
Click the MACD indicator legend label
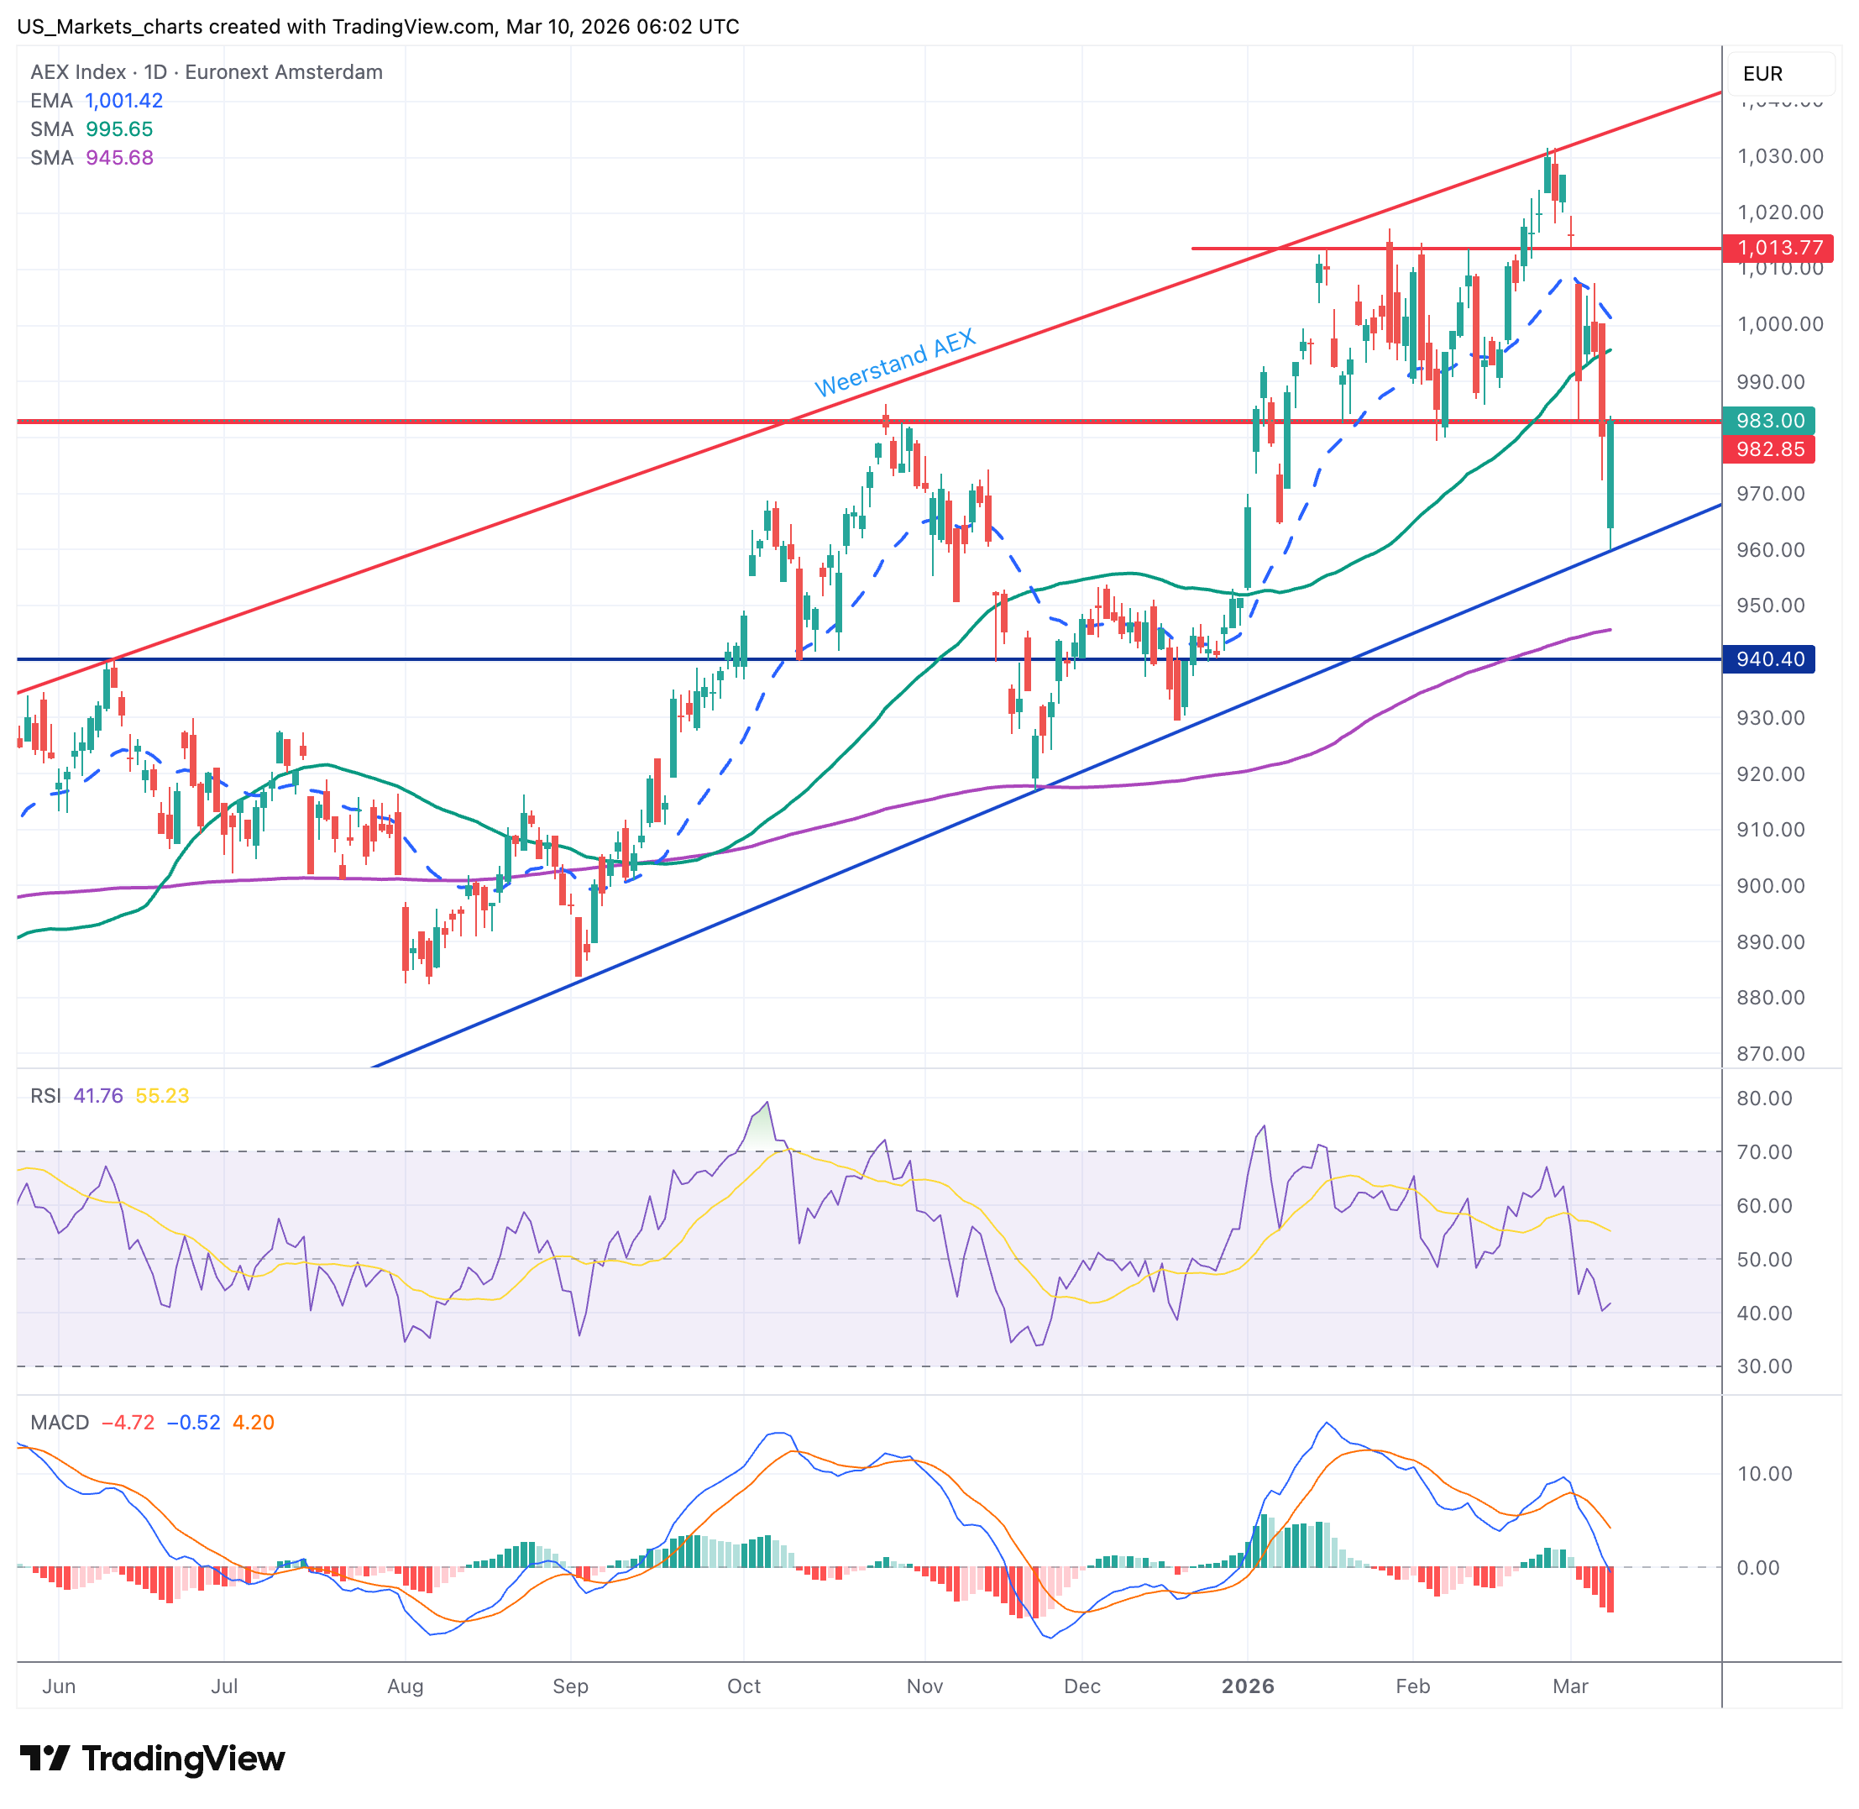(x=59, y=1423)
